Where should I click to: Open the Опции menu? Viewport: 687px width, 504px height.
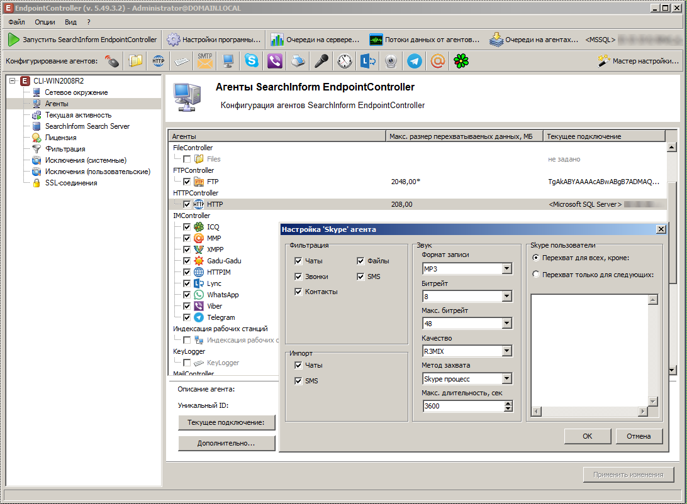pos(45,22)
